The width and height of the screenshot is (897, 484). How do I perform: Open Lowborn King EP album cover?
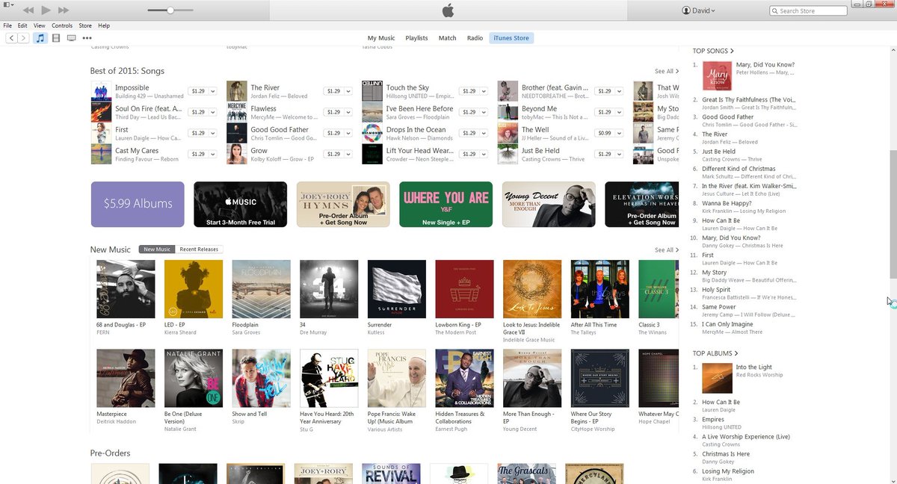(x=464, y=289)
